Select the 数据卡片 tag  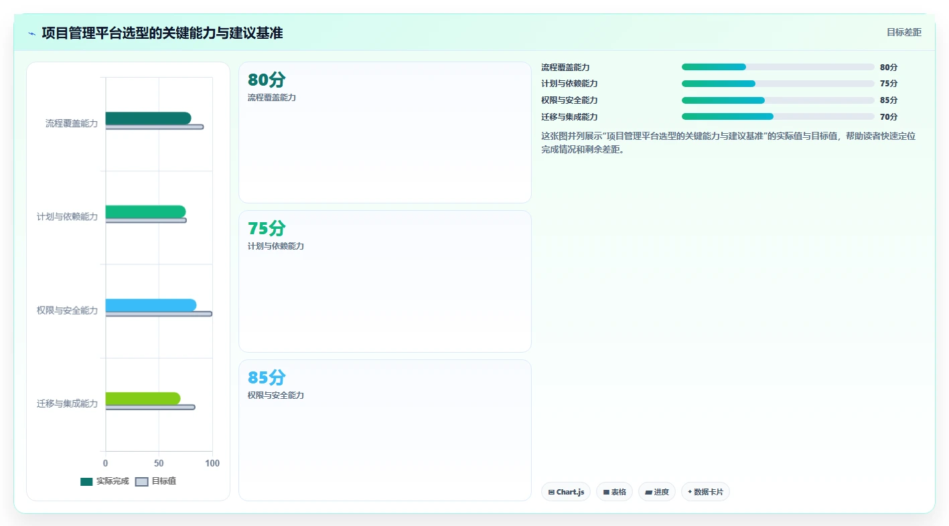(x=705, y=492)
